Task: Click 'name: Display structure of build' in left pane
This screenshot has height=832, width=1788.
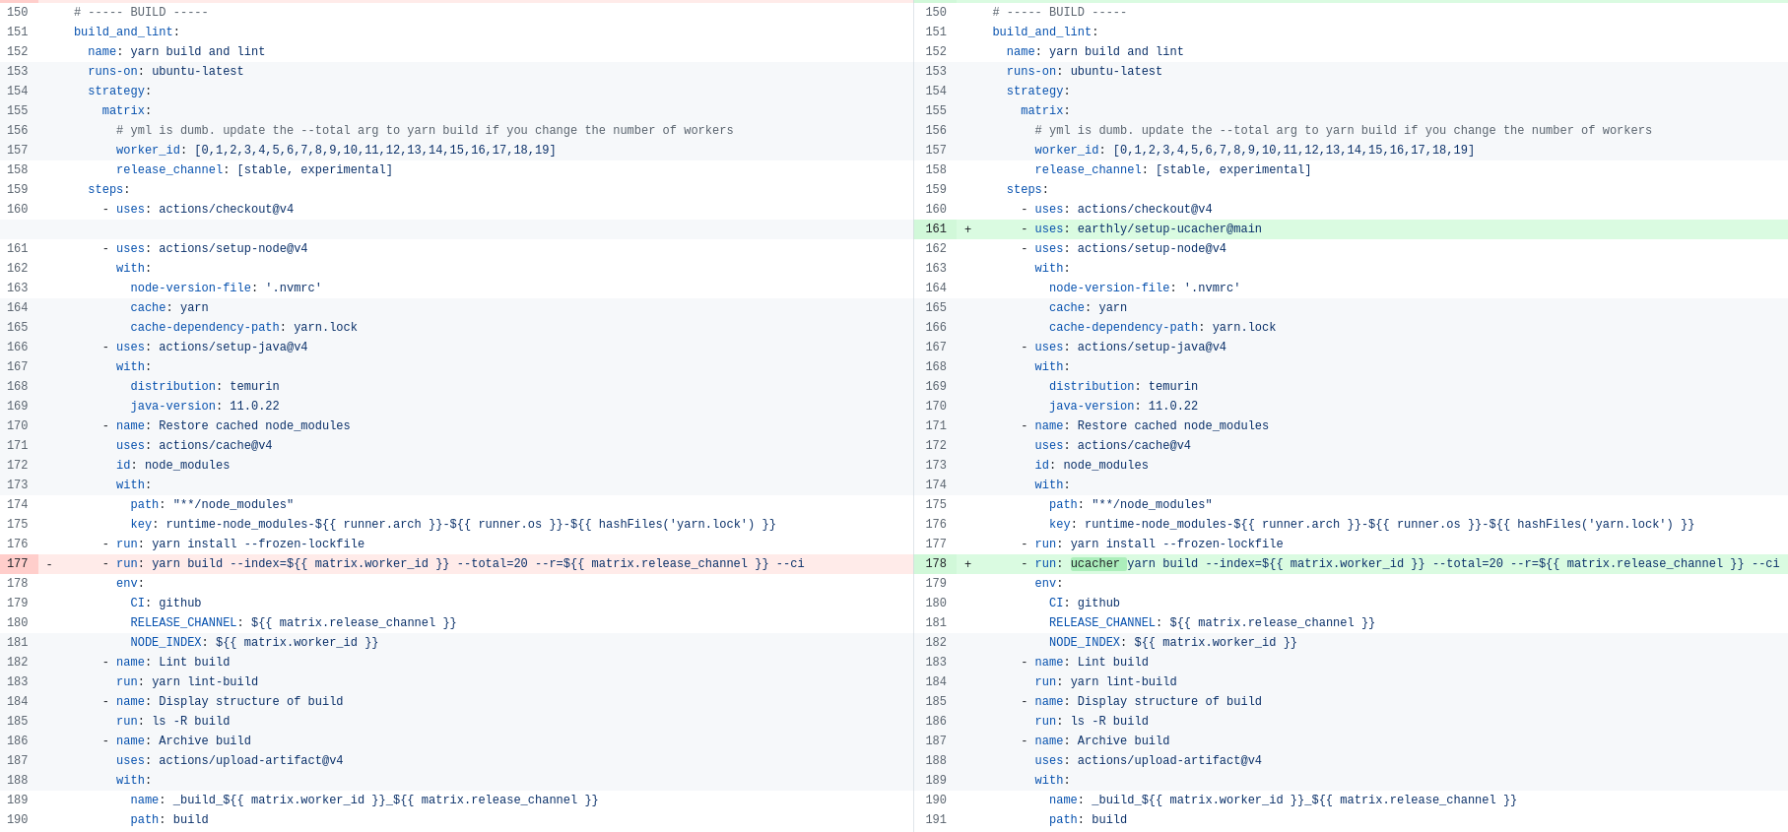Action: [x=230, y=701]
